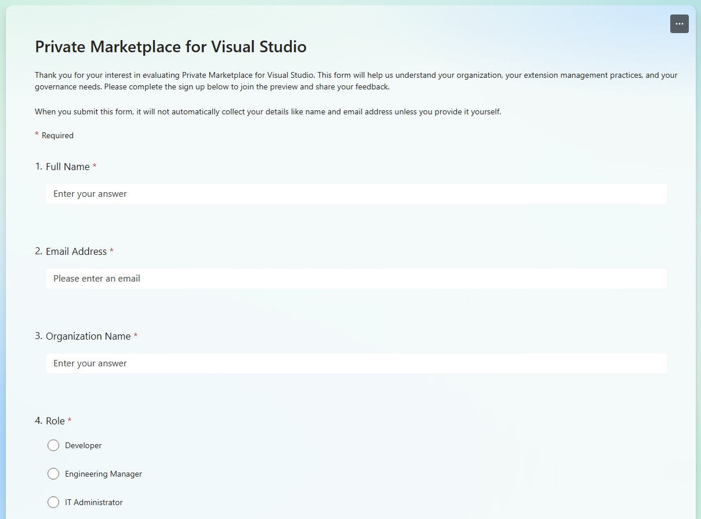Click the Full Name answer field
701x519 pixels.
tap(357, 194)
